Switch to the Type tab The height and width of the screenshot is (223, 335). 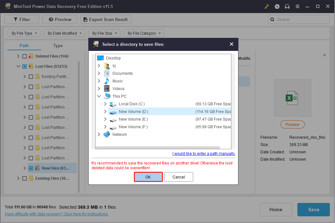click(x=58, y=45)
